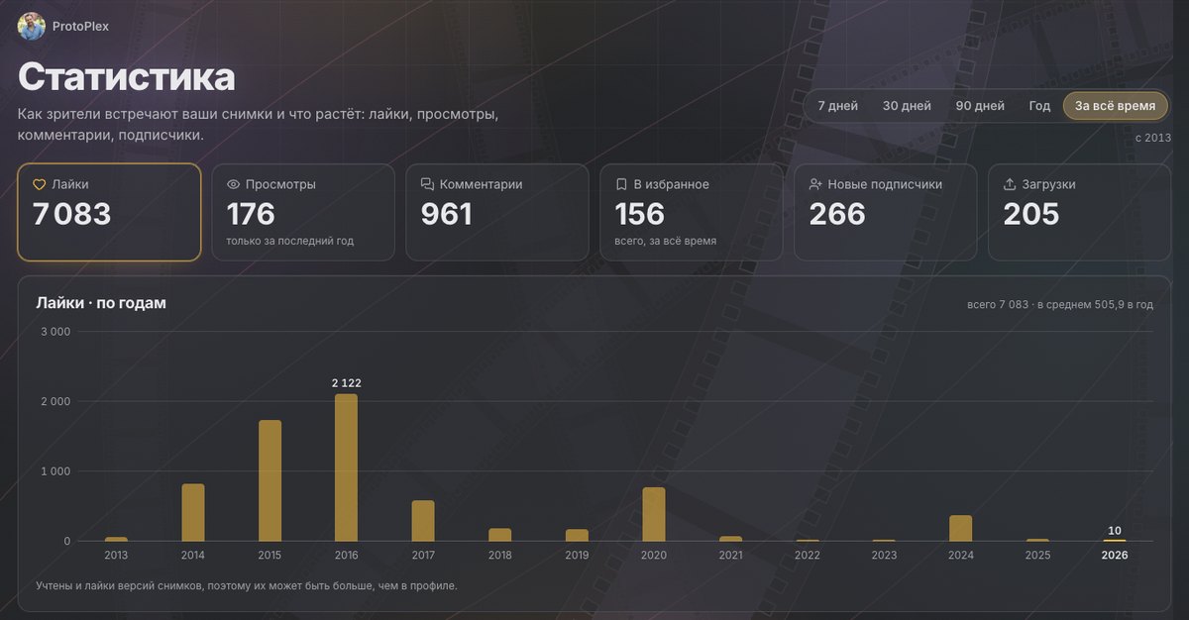Click the всего 7 083 summary text
The height and width of the screenshot is (620, 1189).
(x=1060, y=305)
